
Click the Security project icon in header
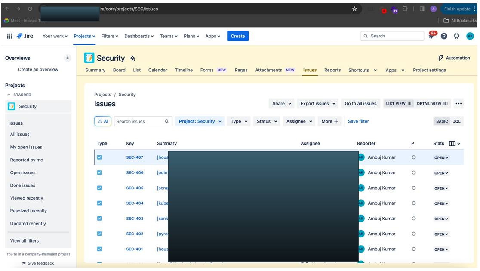click(89, 58)
